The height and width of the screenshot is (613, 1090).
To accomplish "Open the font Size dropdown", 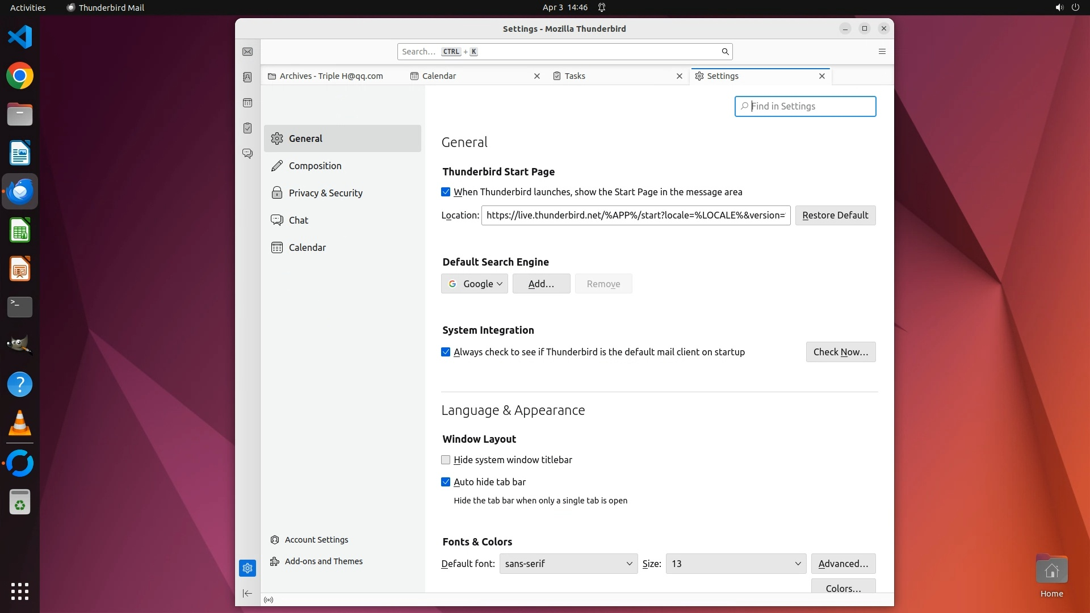I will (x=736, y=564).
